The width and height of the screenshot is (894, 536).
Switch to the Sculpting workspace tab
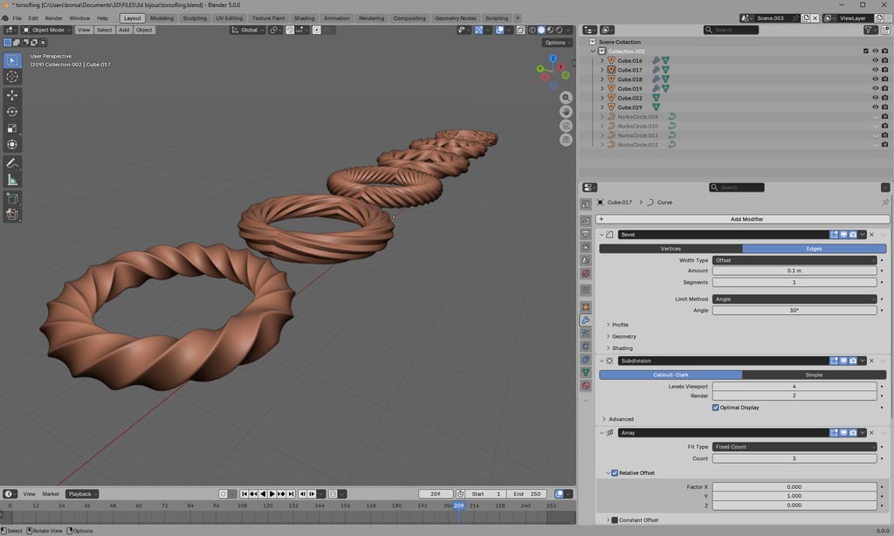point(195,17)
